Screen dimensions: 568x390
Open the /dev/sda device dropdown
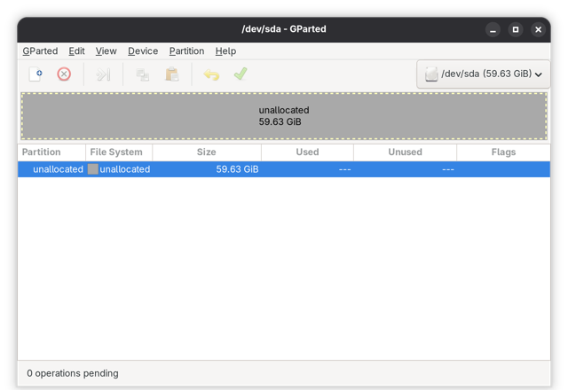point(483,74)
